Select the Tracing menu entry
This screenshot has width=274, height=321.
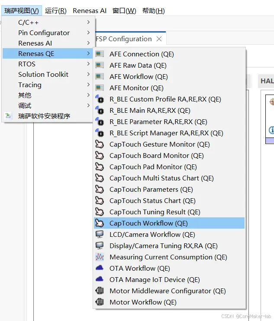(x=48, y=85)
